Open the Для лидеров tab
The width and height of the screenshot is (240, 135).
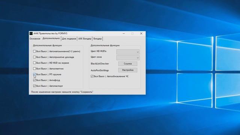(69, 39)
